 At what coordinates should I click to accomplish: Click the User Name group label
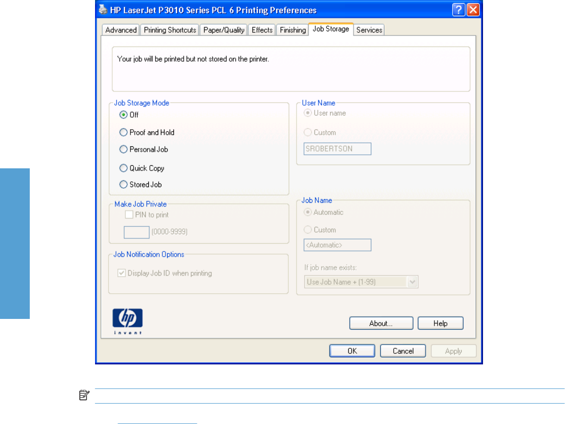pyautogui.click(x=319, y=103)
